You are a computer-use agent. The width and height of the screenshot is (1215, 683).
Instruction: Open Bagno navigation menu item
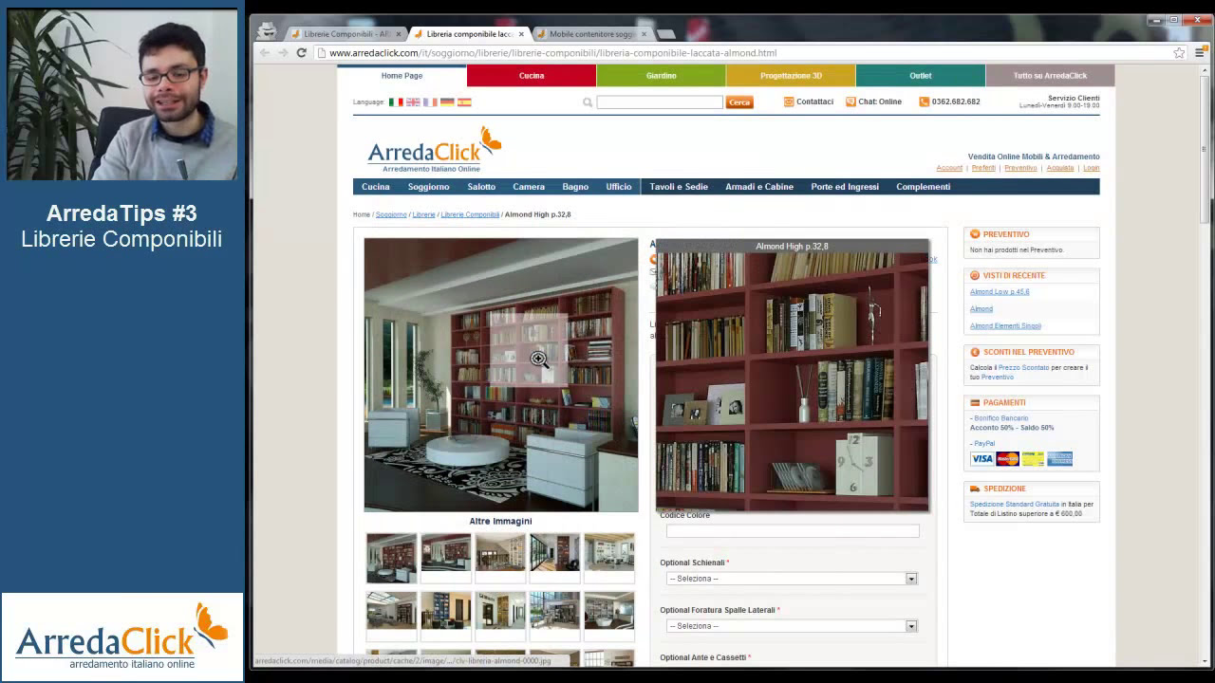click(575, 187)
